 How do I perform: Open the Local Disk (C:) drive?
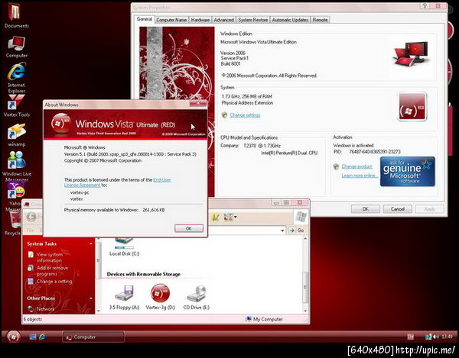click(x=125, y=247)
